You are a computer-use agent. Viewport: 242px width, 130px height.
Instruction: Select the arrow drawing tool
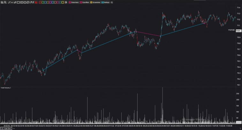(31, 2)
